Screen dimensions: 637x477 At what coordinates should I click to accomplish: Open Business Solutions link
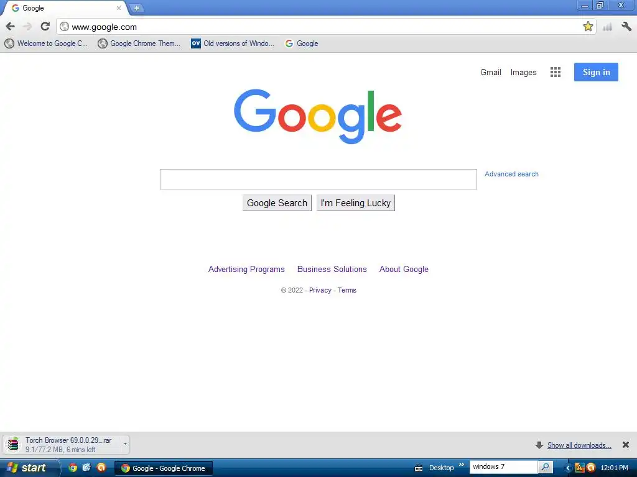pyautogui.click(x=332, y=270)
